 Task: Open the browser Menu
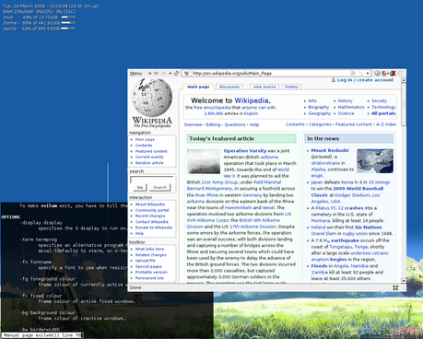(x=135, y=74)
